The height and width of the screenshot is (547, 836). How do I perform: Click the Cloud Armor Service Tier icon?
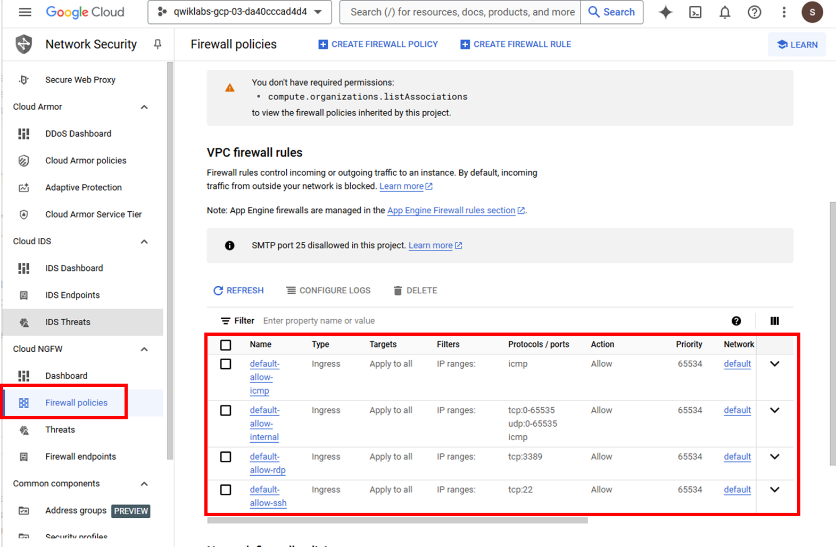[24, 214]
